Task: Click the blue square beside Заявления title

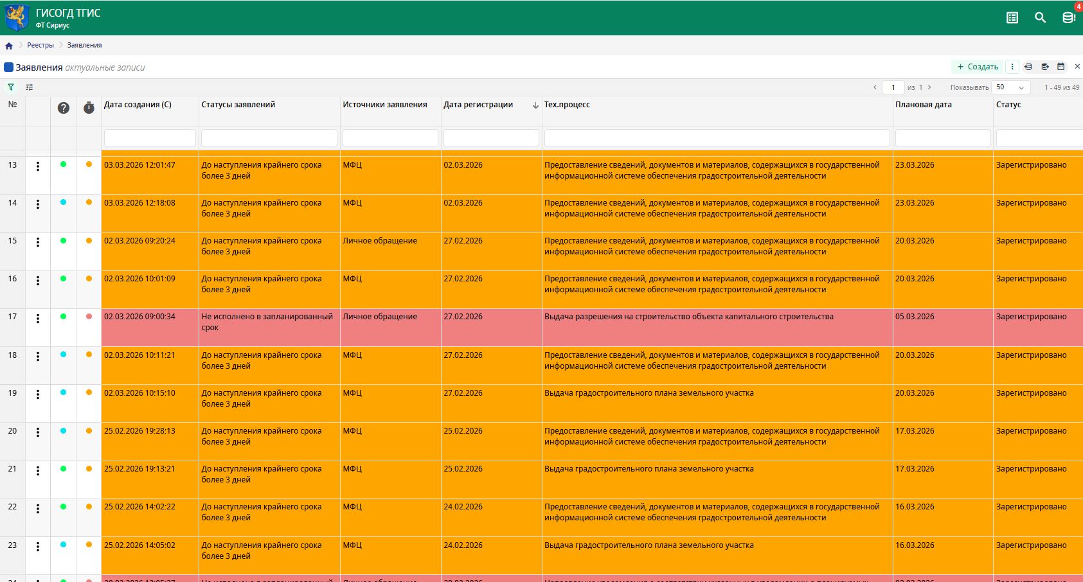Action: [9, 67]
